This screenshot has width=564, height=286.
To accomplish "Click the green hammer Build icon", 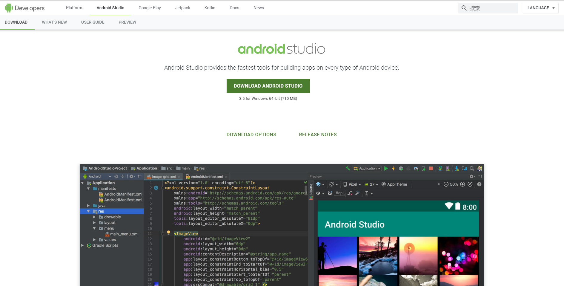I will coord(348,168).
